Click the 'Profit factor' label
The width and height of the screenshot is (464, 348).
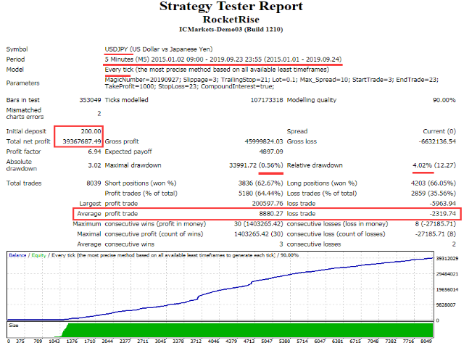[23, 152]
